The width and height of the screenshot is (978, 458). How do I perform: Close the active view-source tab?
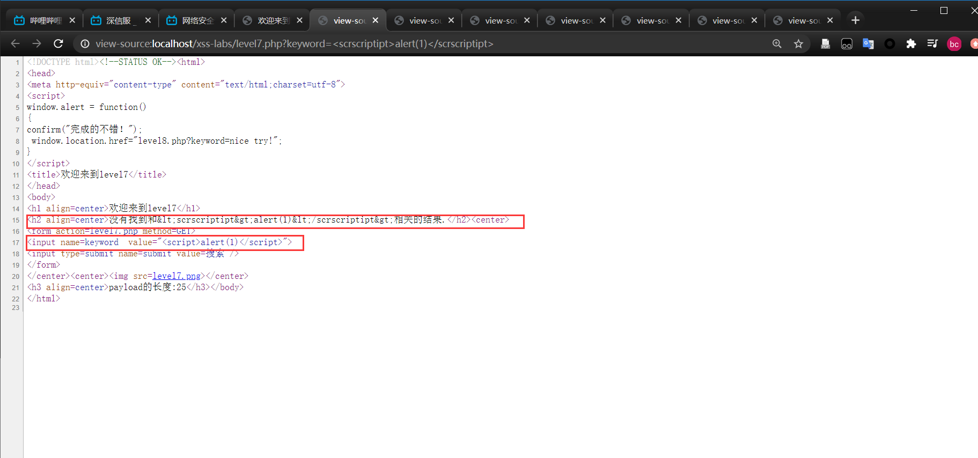click(x=376, y=20)
